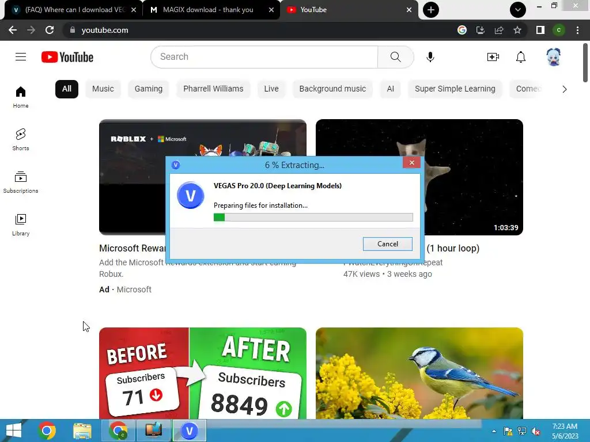
Task: Select the Pharrell Williams chip
Action: [213, 89]
